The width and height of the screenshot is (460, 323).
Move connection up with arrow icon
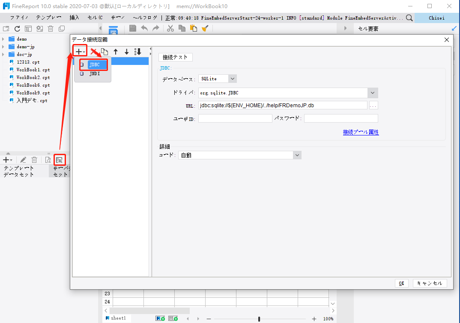(x=115, y=52)
